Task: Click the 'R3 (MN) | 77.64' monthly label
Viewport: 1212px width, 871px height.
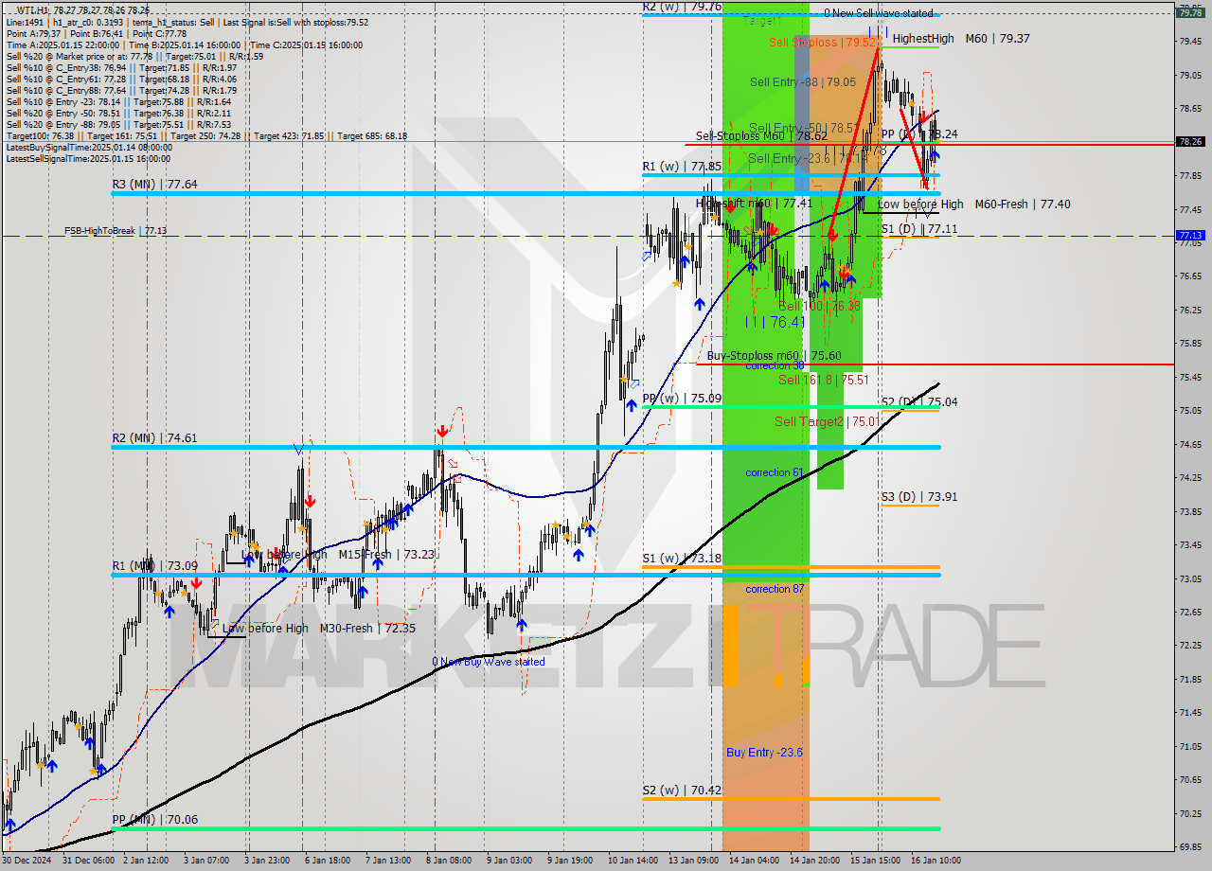Action: pyautogui.click(x=154, y=185)
